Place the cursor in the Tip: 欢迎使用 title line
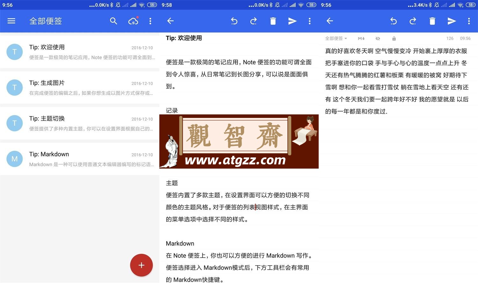The image size is (478, 283). (184, 38)
